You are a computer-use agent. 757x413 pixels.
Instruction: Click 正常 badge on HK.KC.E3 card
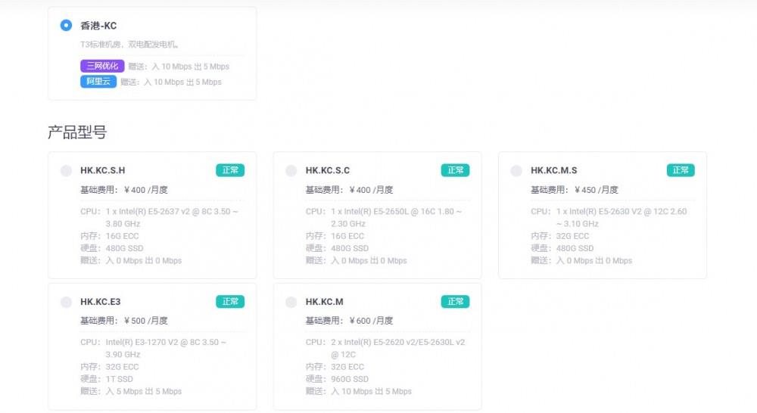point(230,301)
